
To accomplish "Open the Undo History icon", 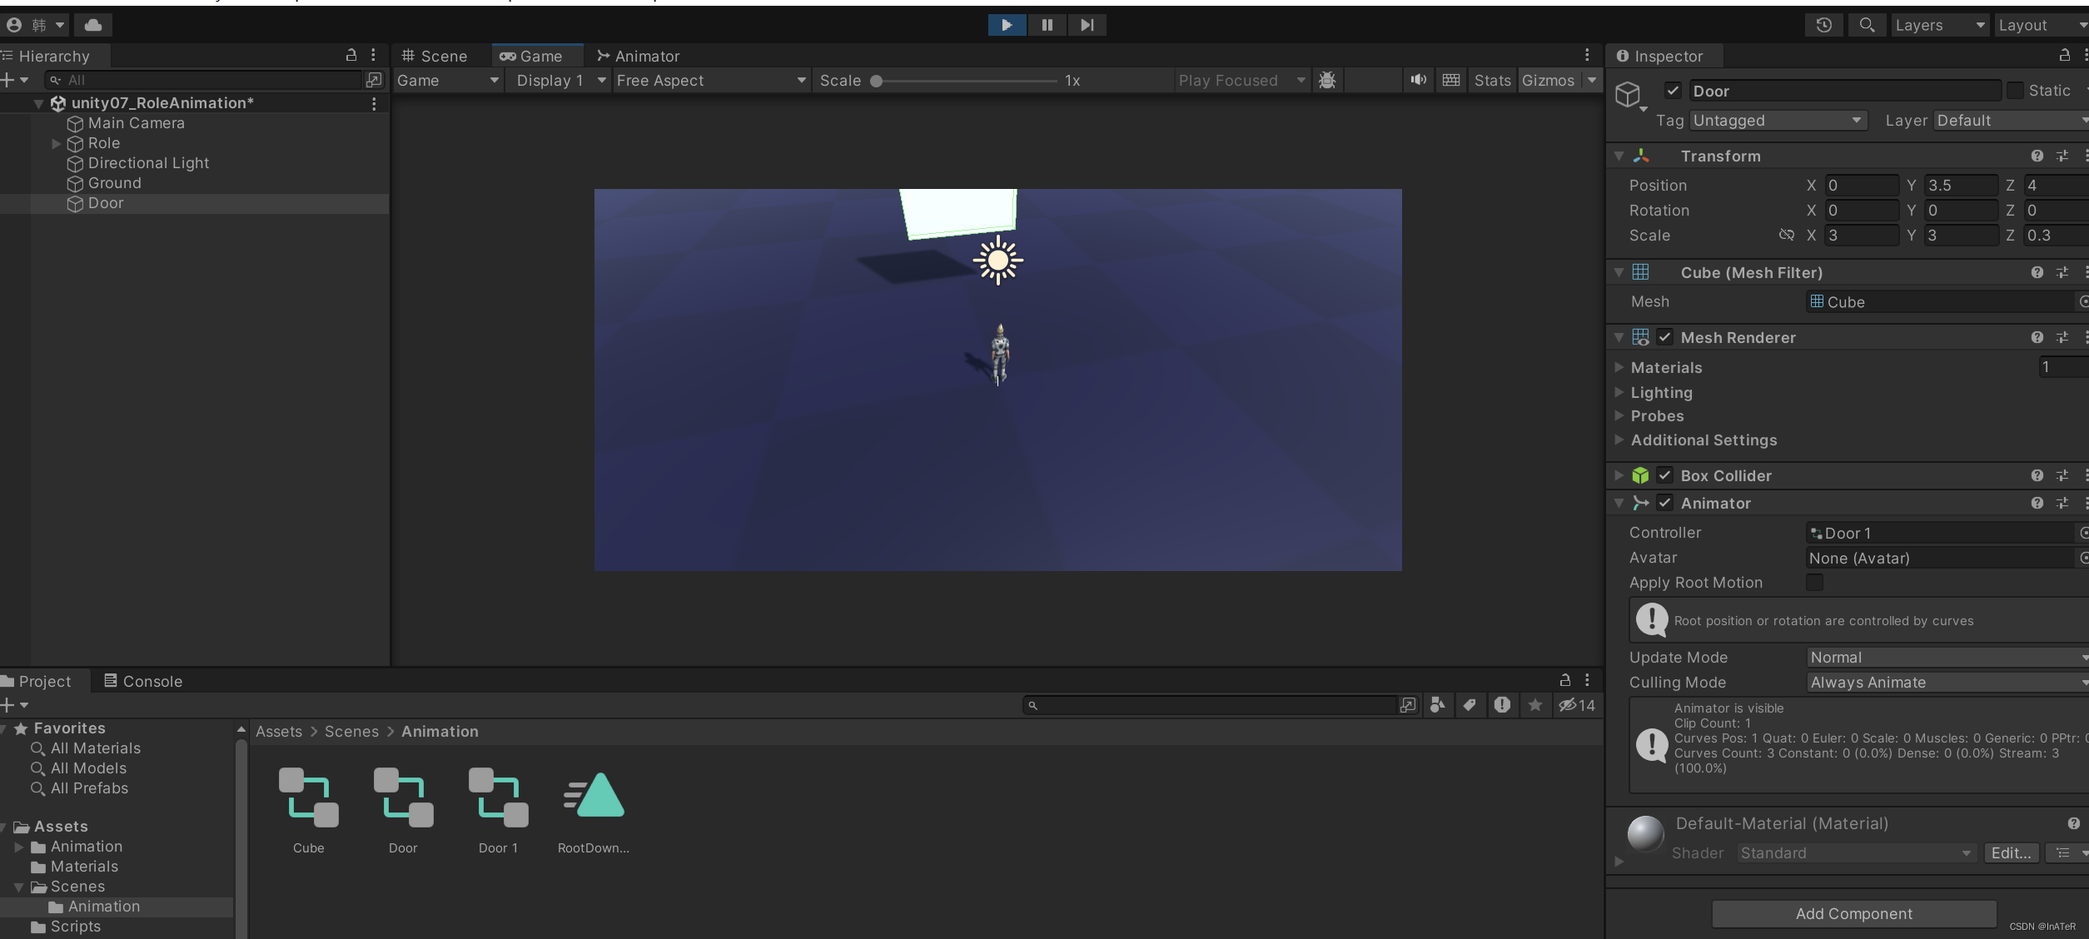I will (1823, 25).
